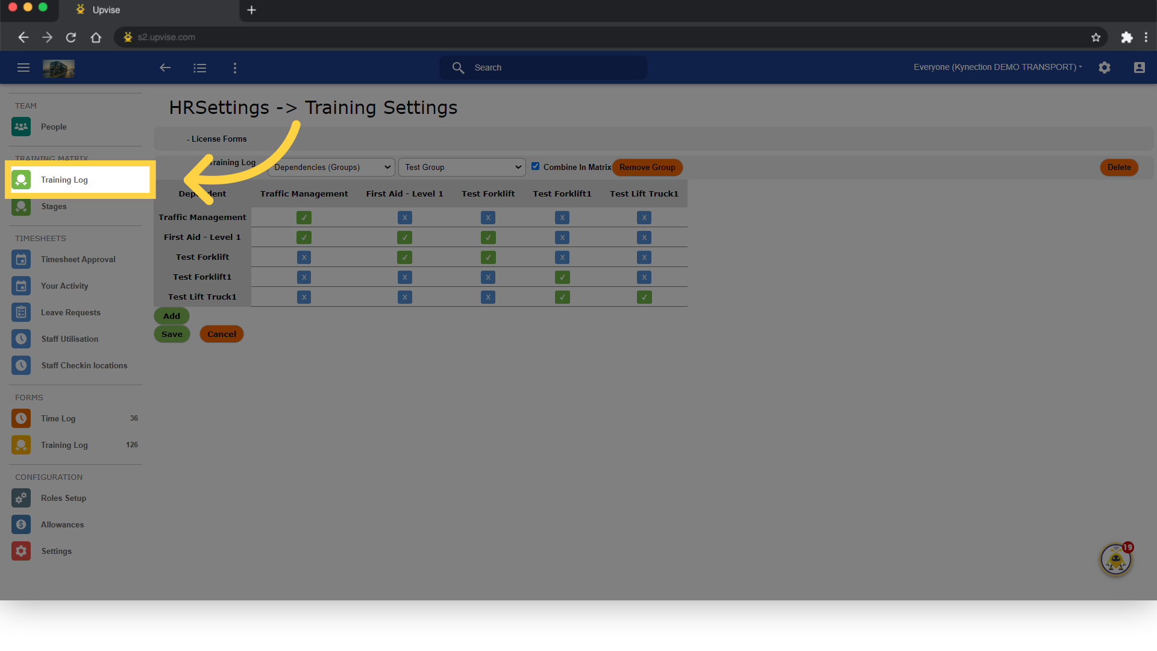1157x651 pixels.
Task: Open the Dependencies (Groups) dropdown
Action: coord(330,167)
